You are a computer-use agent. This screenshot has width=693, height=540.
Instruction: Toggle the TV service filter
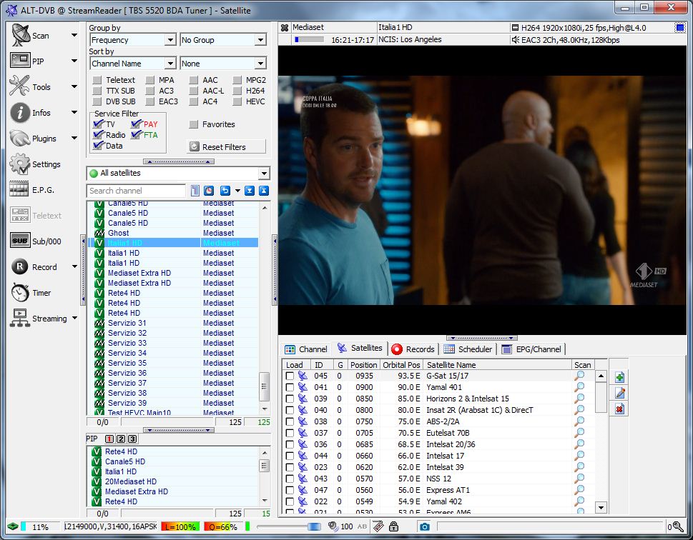(x=98, y=124)
